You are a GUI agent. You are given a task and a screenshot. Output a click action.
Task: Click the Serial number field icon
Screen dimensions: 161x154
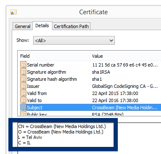coord(23,65)
